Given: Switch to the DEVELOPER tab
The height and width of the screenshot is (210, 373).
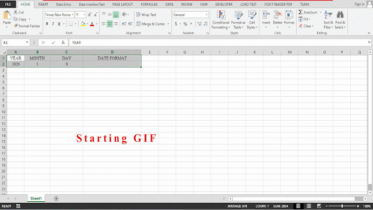Looking at the screenshot, I should click(x=224, y=4).
